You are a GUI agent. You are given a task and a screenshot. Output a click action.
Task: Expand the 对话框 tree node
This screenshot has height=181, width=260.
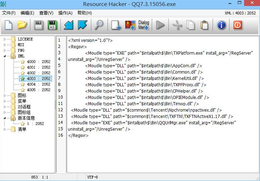click(5, 107)
